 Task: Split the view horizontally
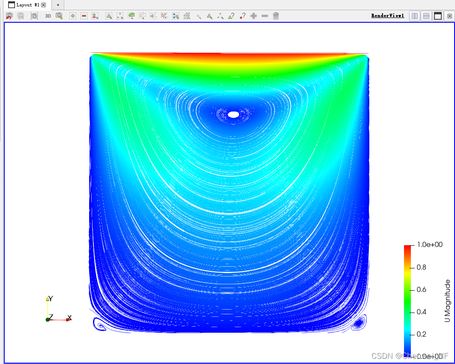tap(415, 16)
